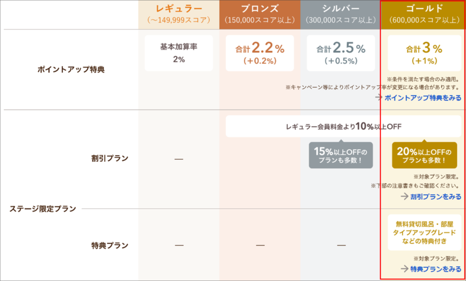Click the 基本加算率 2% card
Image resolution: width=466 pixels, height=281 pixels.
[179, 53]
